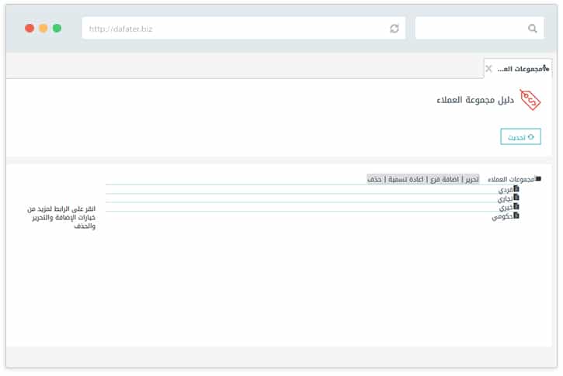Click the folder icon beside مجموعات العملاء
Screen dimensions: 563x376
538,179
